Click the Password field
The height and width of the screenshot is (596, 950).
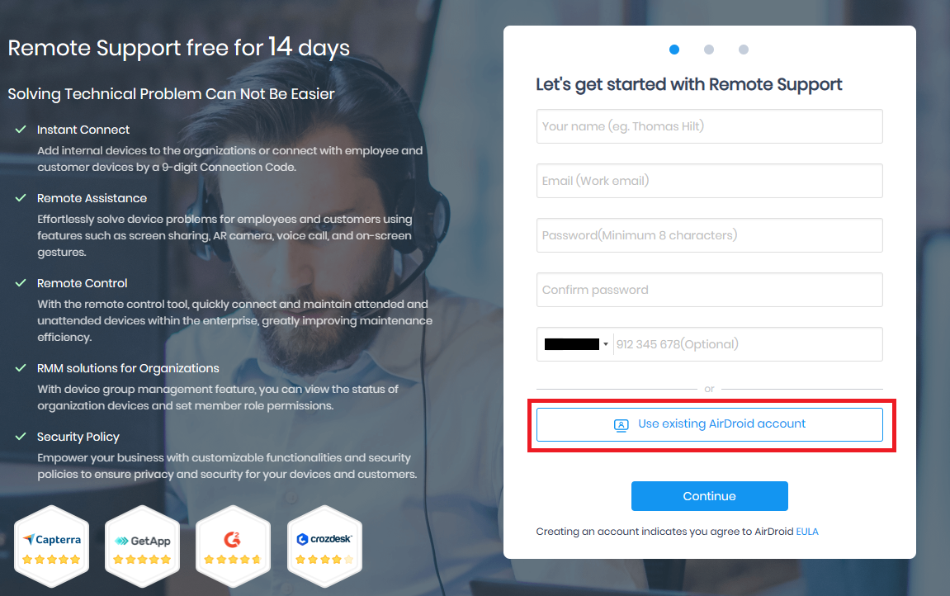pyautogui.click(x=710, y=235)
